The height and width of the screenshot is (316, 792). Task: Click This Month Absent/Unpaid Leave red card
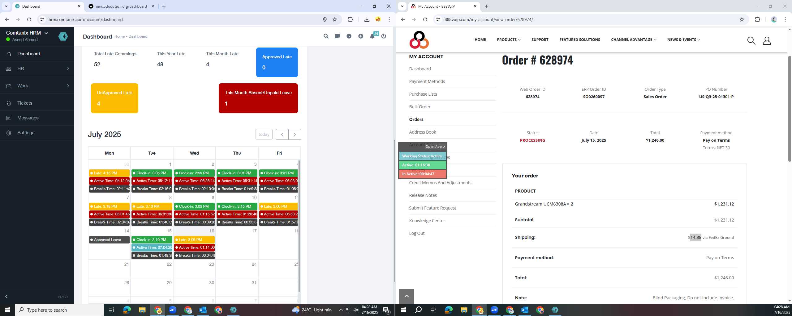point(258,98)
